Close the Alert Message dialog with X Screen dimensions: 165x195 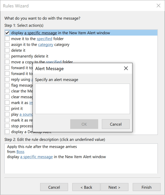coord(126,68)
